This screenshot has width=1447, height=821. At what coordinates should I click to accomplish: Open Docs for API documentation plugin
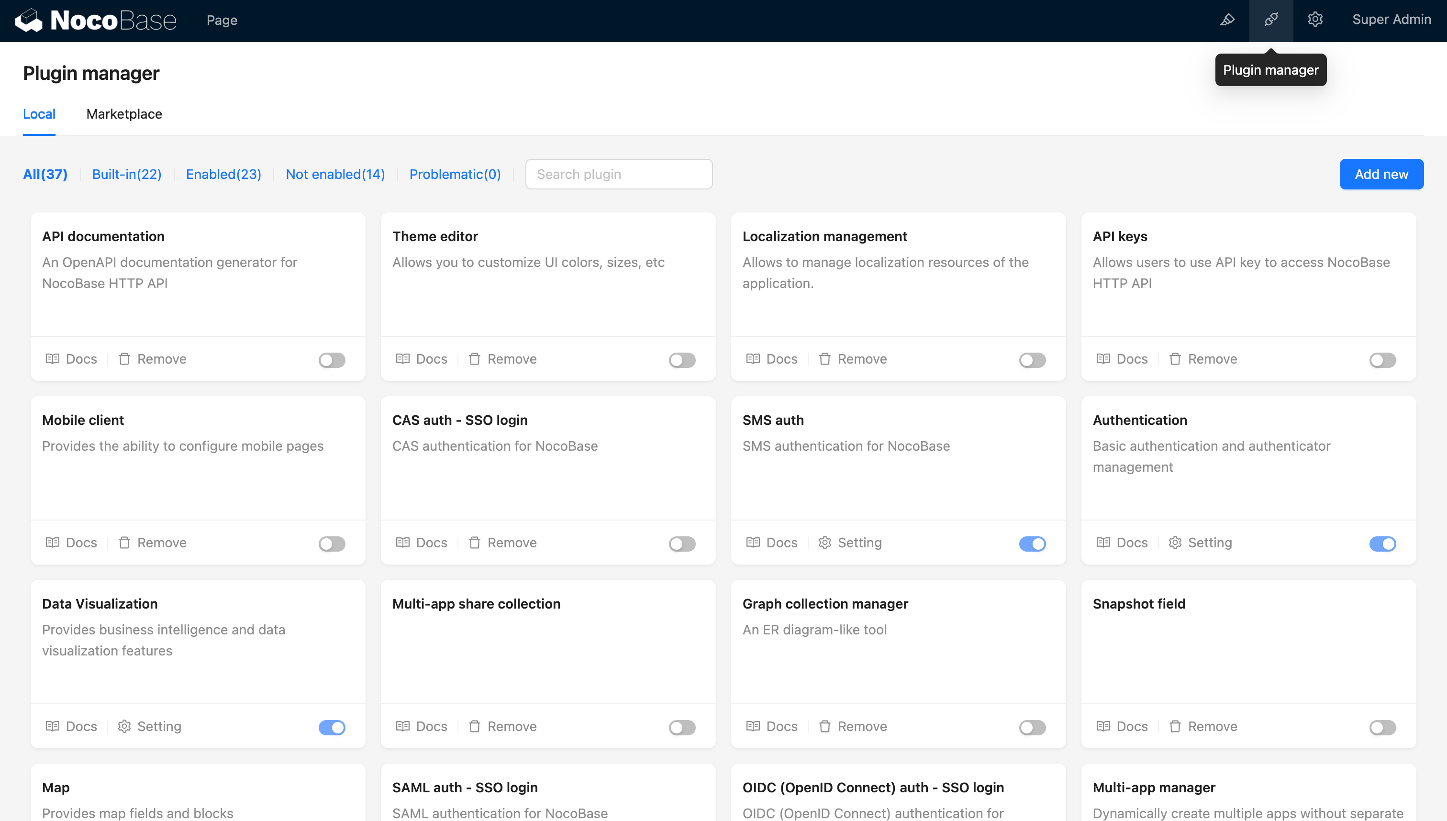(72, 359)
